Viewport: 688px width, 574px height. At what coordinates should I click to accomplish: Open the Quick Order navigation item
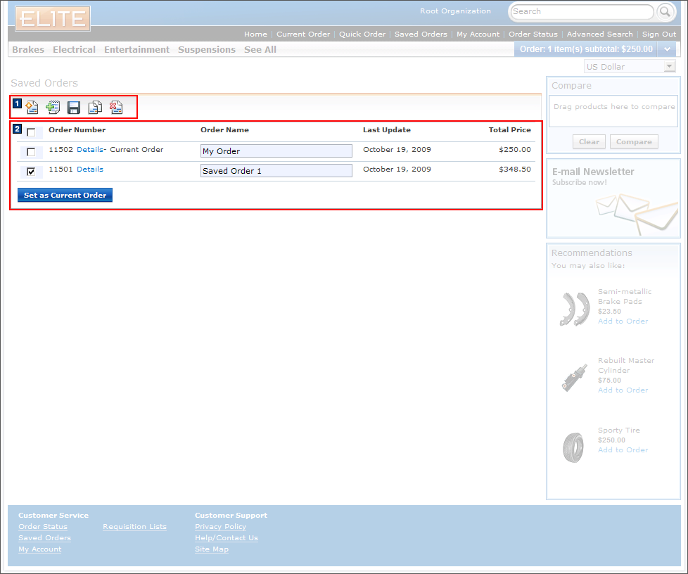[362, 34]
